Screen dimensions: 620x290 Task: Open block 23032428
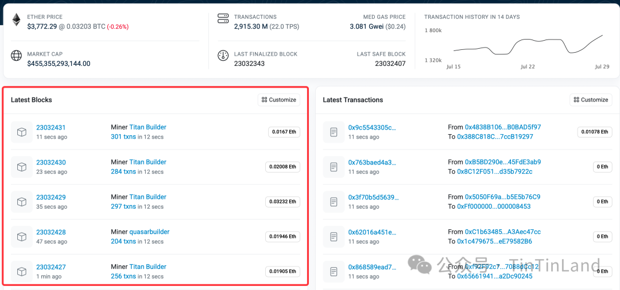[51, 232]
